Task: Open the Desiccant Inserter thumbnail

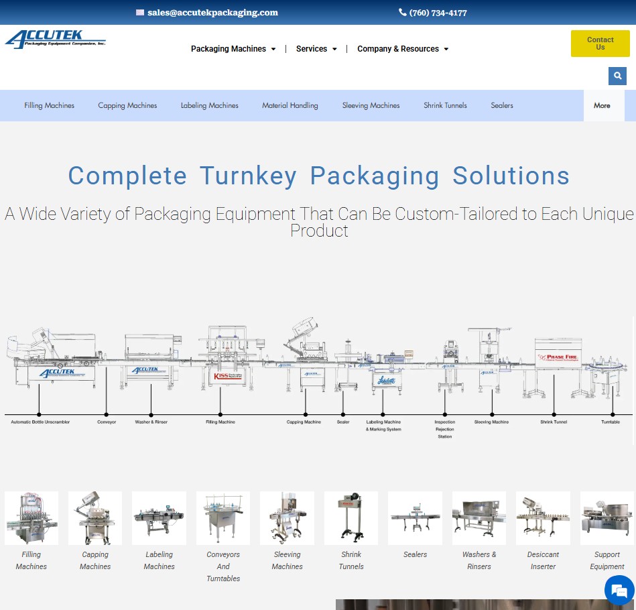Action: tap(543, 518)
